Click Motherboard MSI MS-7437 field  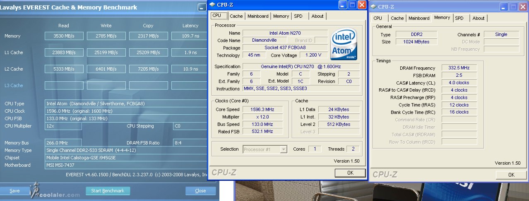(126, 165)
